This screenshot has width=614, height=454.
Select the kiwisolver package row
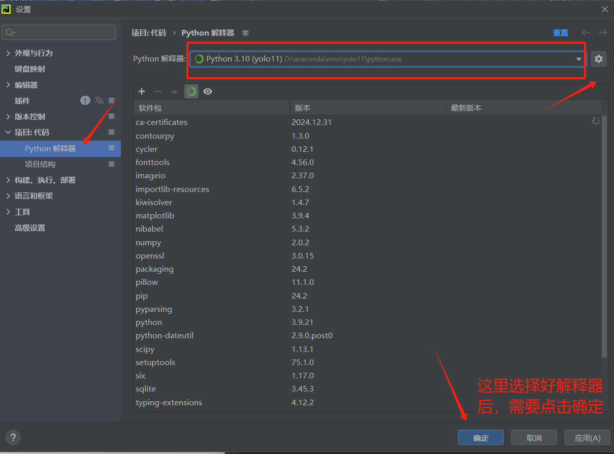coord(367,202)
